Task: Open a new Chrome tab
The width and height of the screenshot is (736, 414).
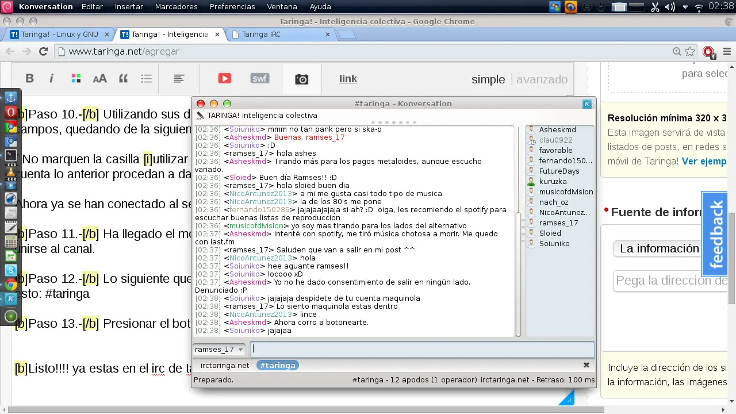Action: pos(346,34)
